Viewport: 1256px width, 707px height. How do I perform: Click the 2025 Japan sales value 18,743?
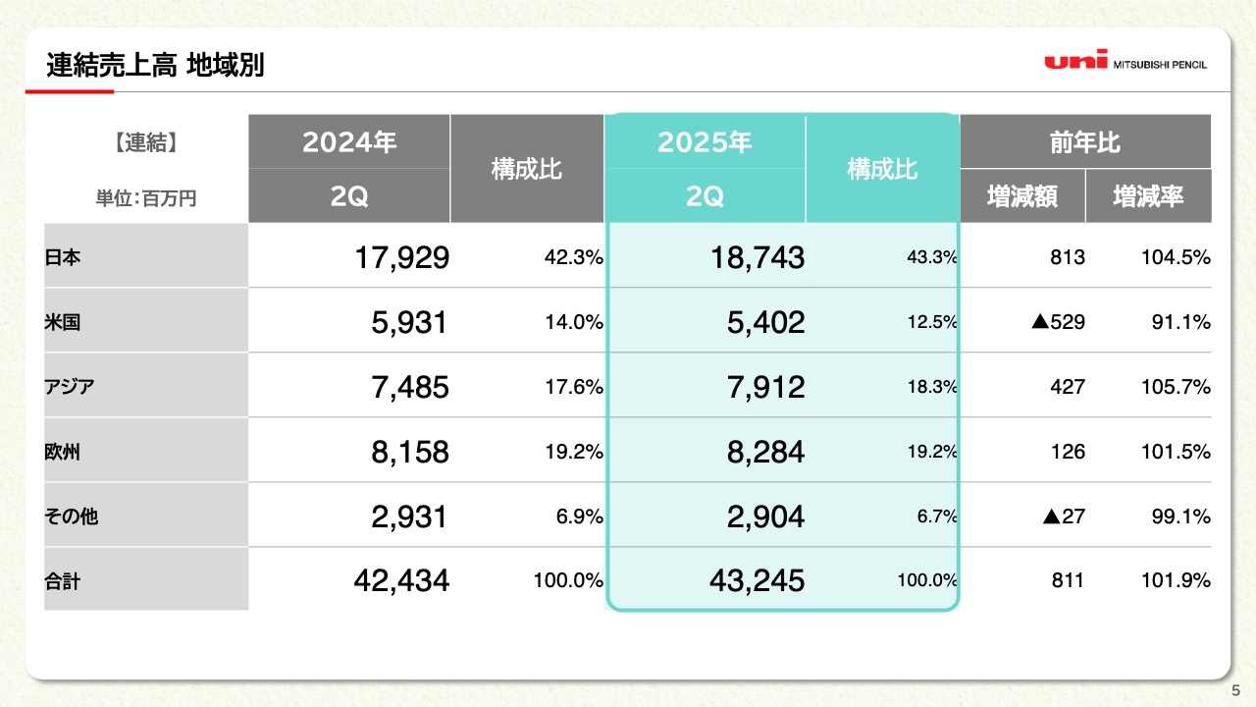tap(757, 258)
